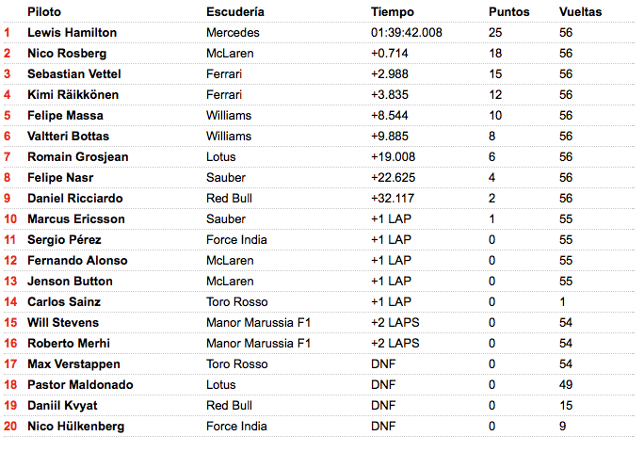The width and height of the screenshot is (644, 452).
Task: Click Max Verstappen's DNF time cell
Action: pyautogui.click(x=383, y=364)
